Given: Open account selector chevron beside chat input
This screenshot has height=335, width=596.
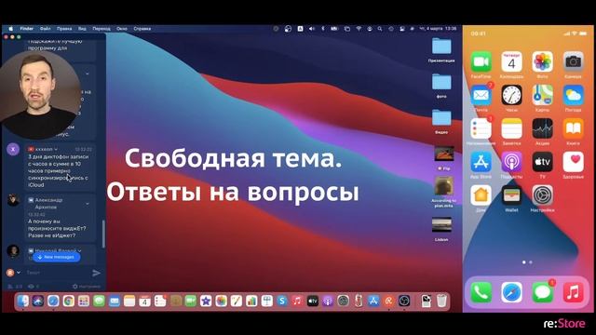Looking at the screenshot, I should pyautogui.click(x=19, y=273).
